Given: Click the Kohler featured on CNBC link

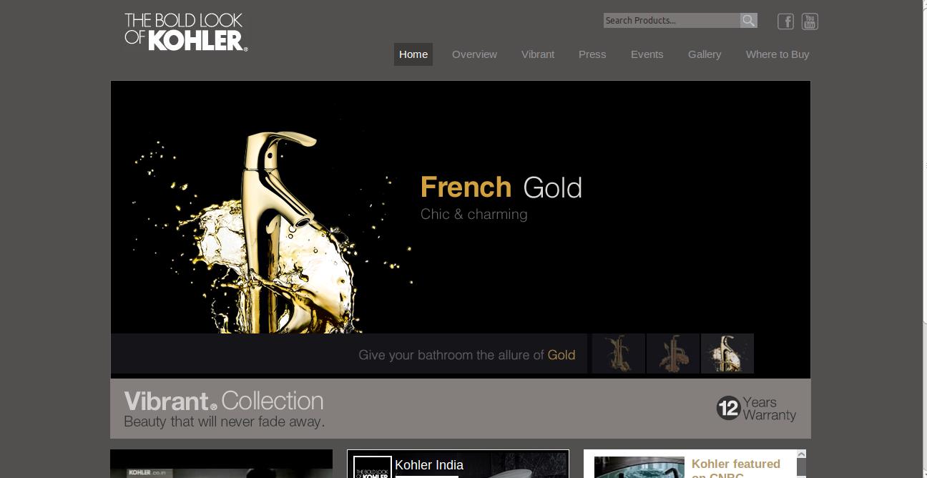Looking at the screenshot, I should point(736,468).
